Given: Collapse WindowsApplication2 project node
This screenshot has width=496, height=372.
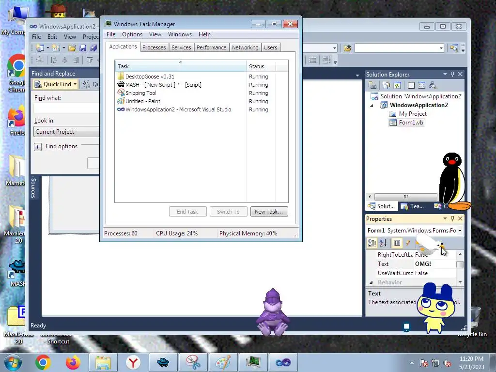Looking at the screenshot, I should coord(372,106).
